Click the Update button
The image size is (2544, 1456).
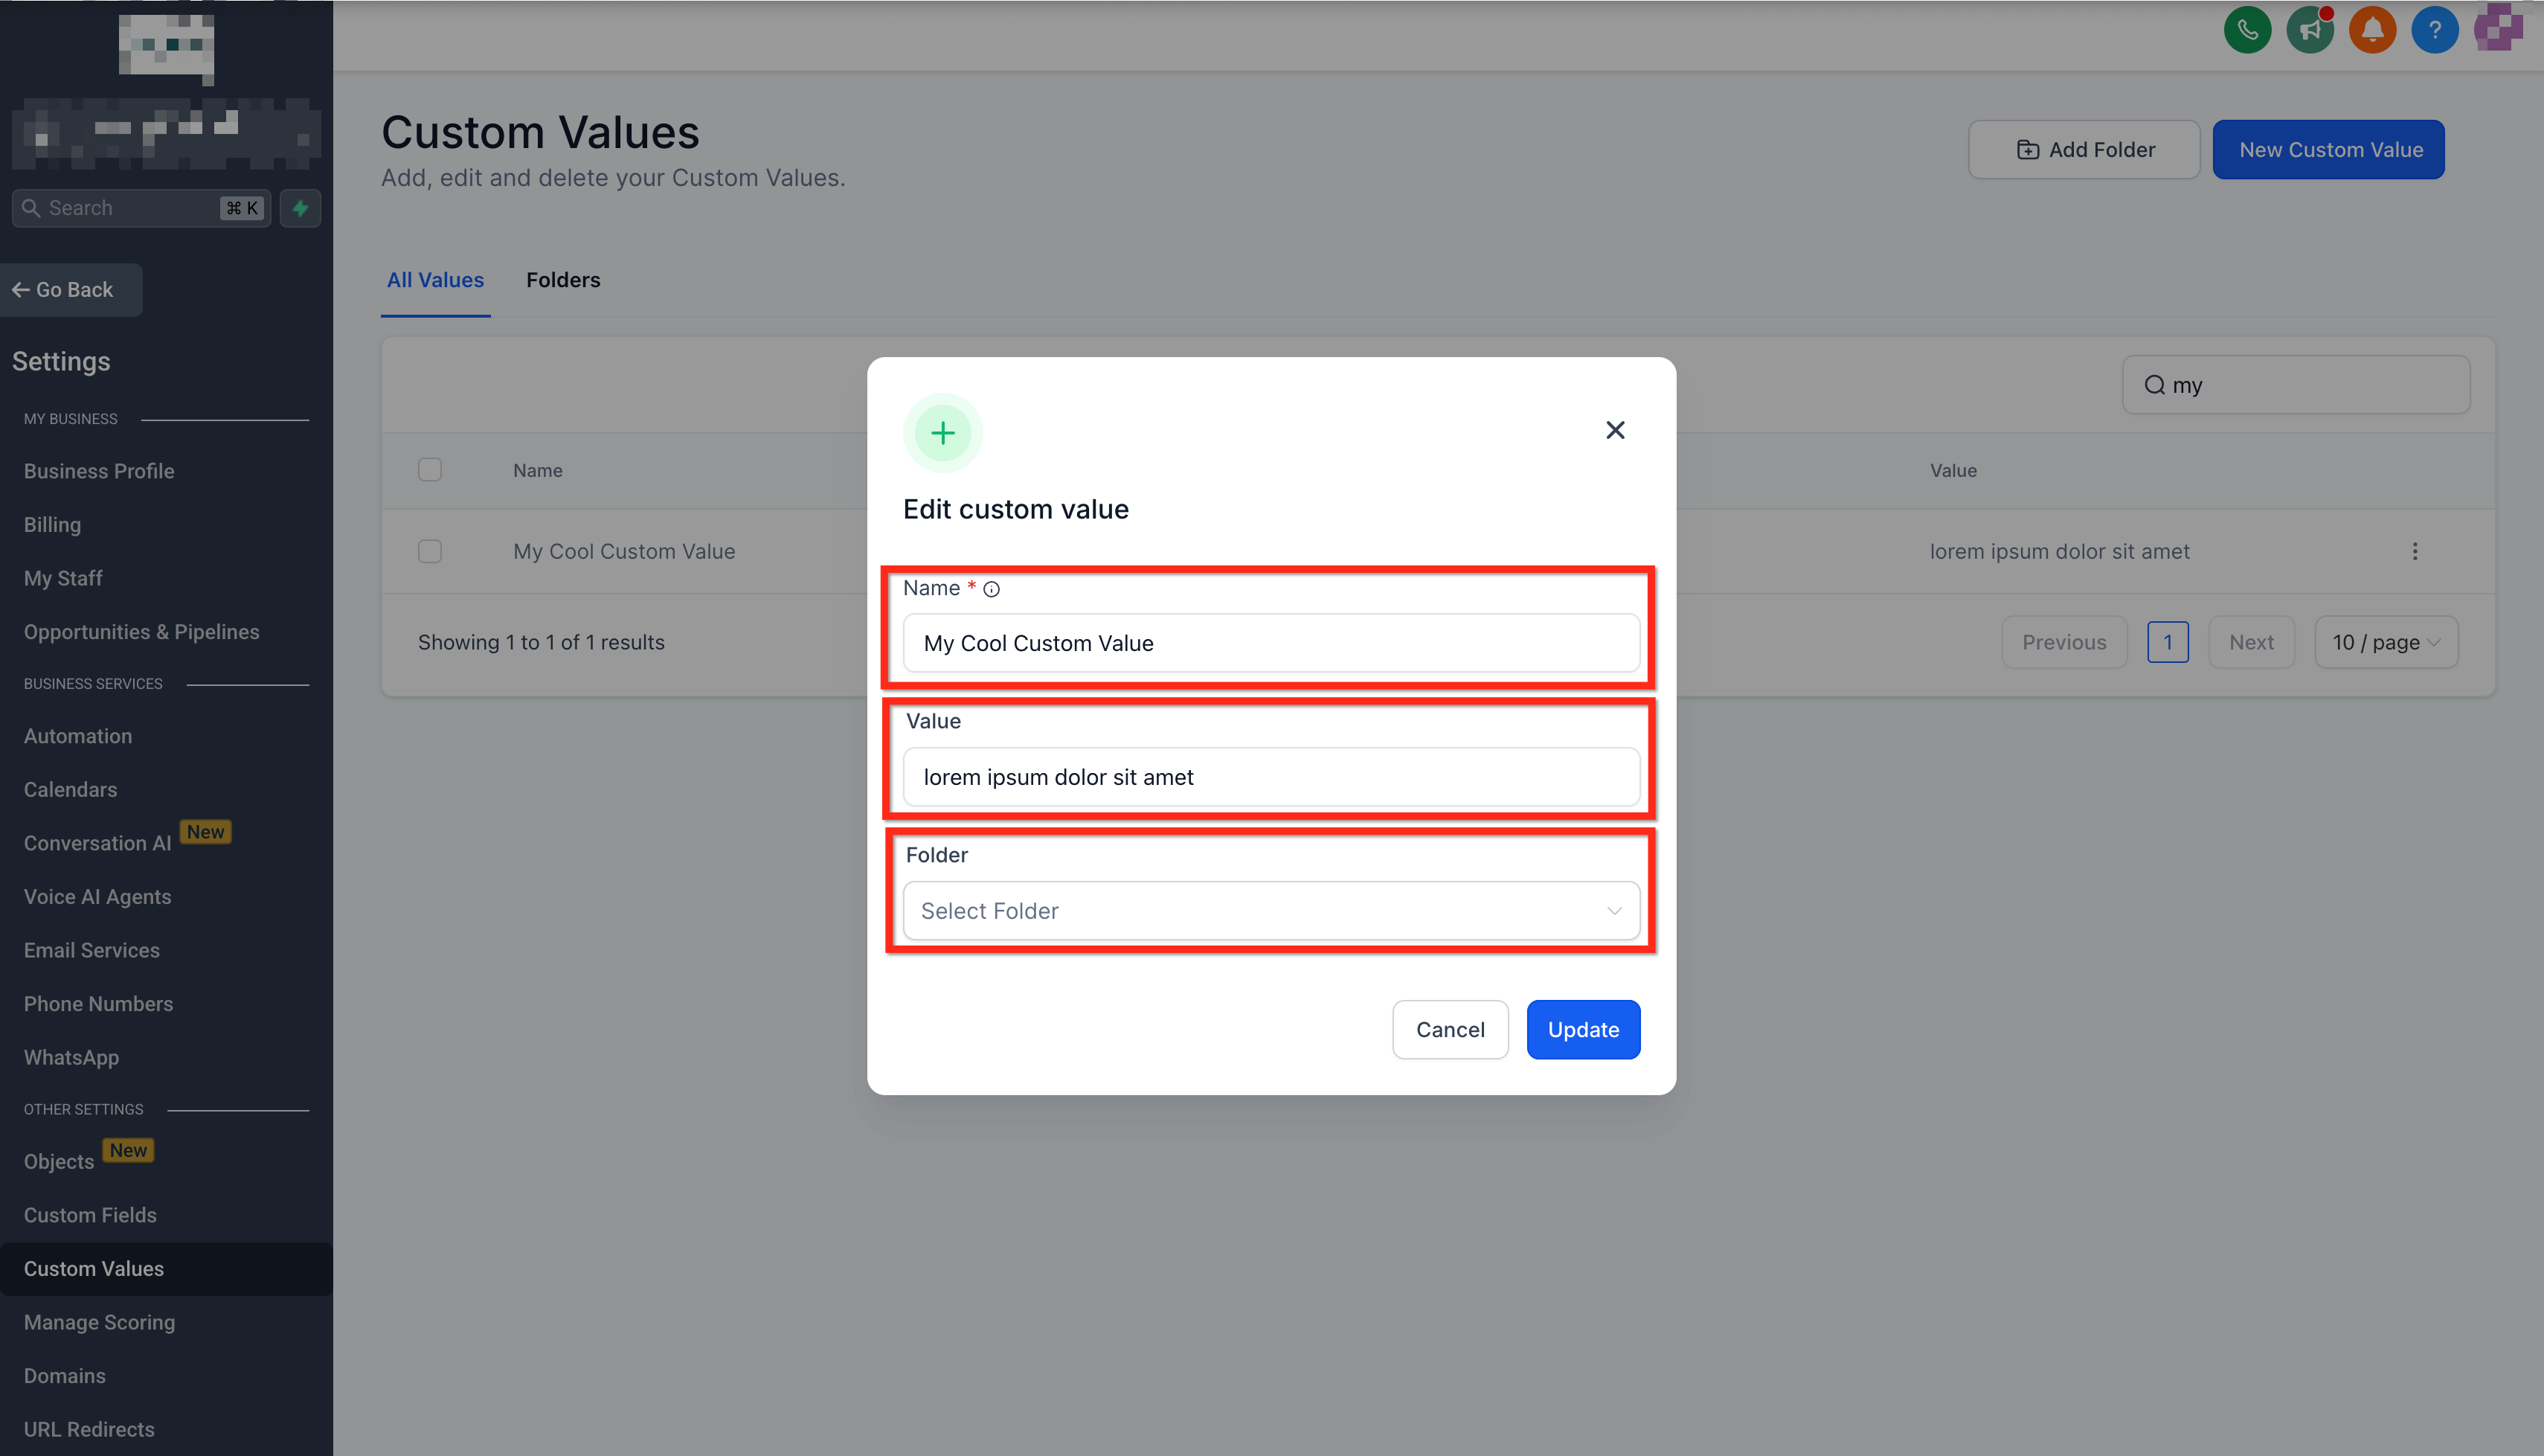[1582, 1029]
